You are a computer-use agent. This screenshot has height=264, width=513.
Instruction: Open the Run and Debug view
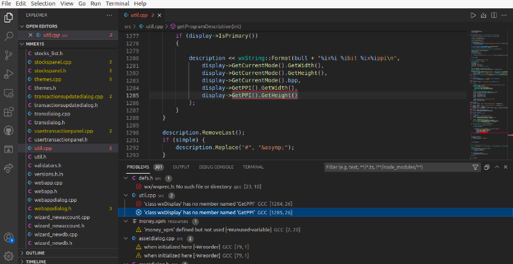(8, 74)
